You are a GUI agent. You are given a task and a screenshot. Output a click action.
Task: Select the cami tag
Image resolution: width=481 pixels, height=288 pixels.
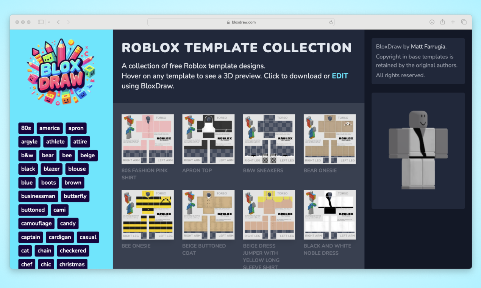pyautogui.click(x=59, y=210)
